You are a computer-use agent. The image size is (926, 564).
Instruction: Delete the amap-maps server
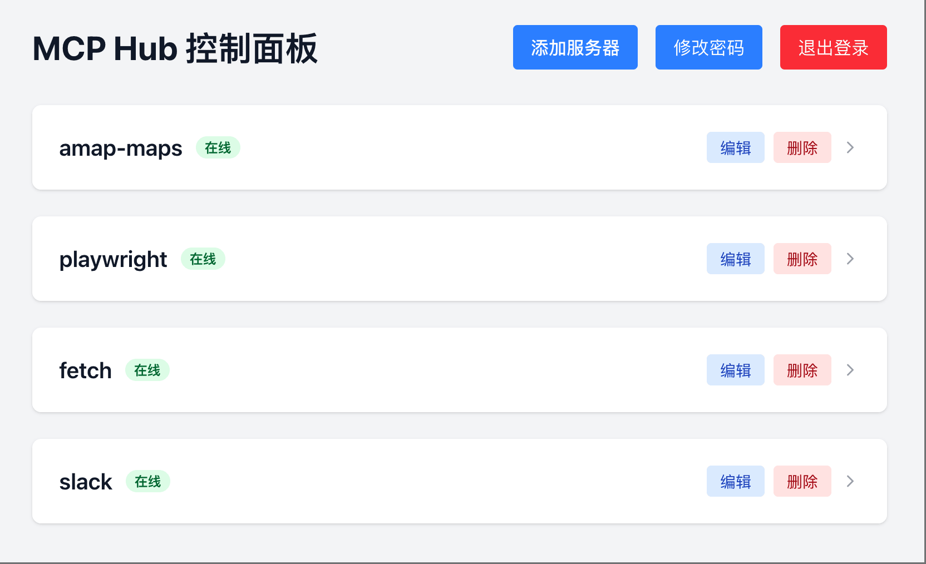(x=802, y=147)
